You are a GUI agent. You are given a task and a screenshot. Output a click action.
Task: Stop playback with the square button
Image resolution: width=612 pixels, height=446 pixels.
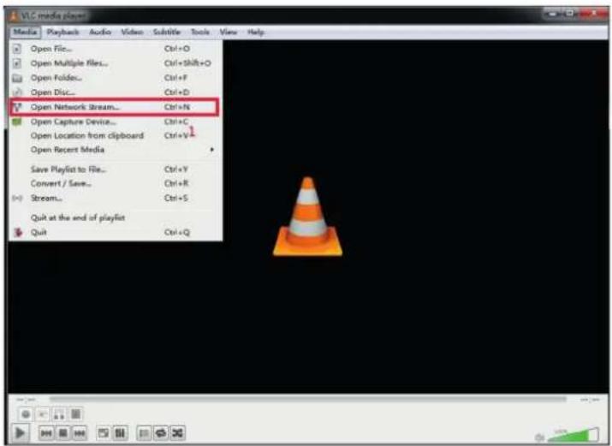click(62, 433)
